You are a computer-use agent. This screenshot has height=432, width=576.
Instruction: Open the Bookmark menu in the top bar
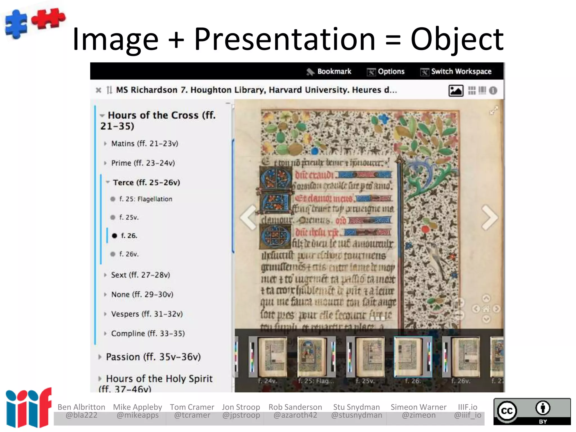[329, 71]
